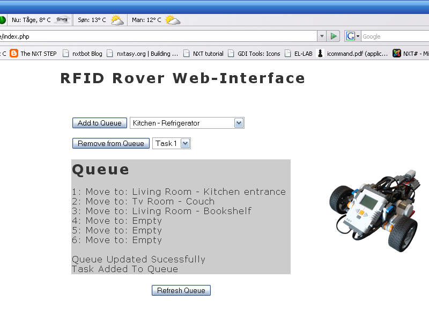429x322 pixels.
Task: Click queue entry 5 Move to: Empty
Action: pos(117,230)
